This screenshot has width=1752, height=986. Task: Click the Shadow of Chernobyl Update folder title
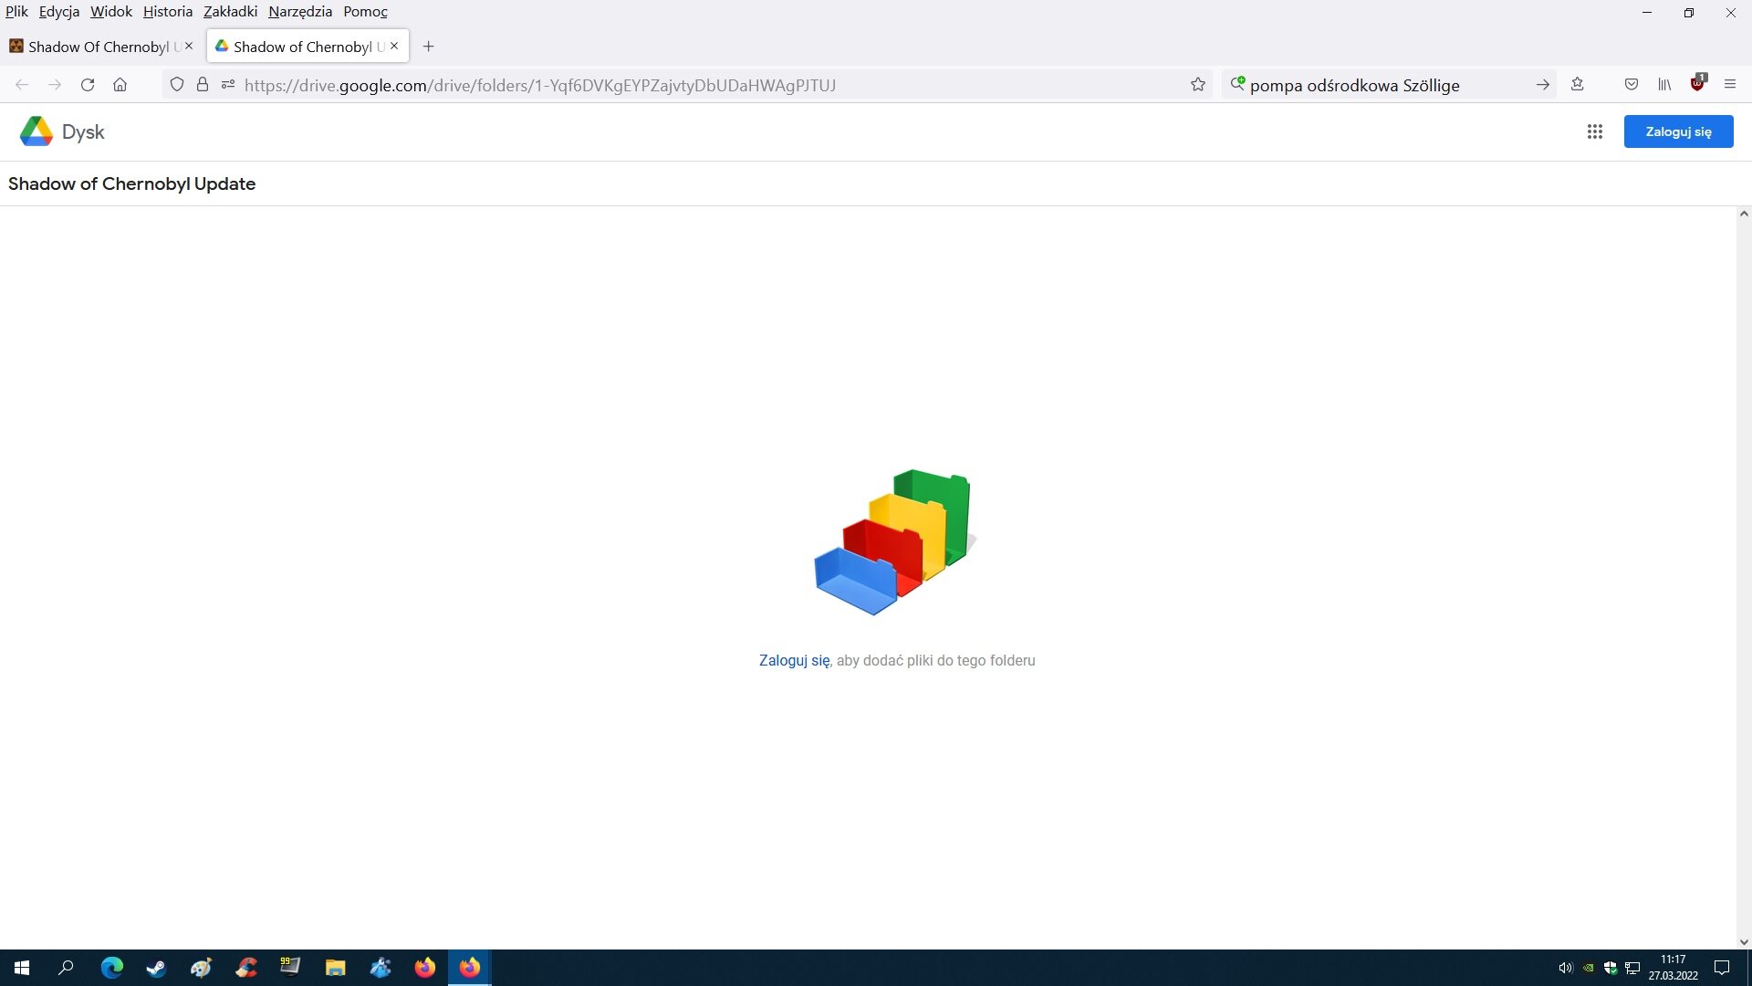tap(131, 184)
